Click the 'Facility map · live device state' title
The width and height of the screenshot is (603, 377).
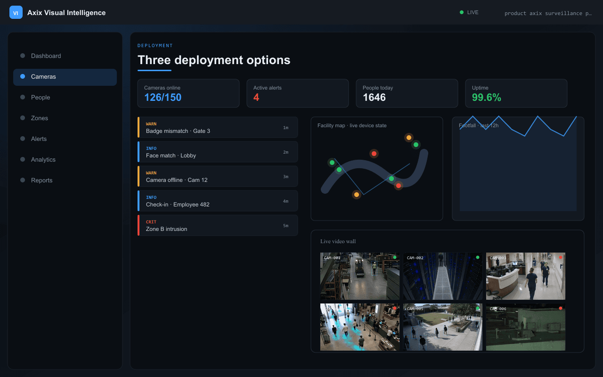[352, 125]
